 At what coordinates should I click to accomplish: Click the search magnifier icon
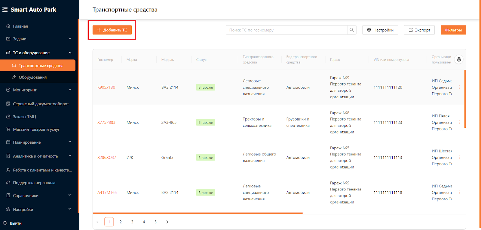click(351, 30)
